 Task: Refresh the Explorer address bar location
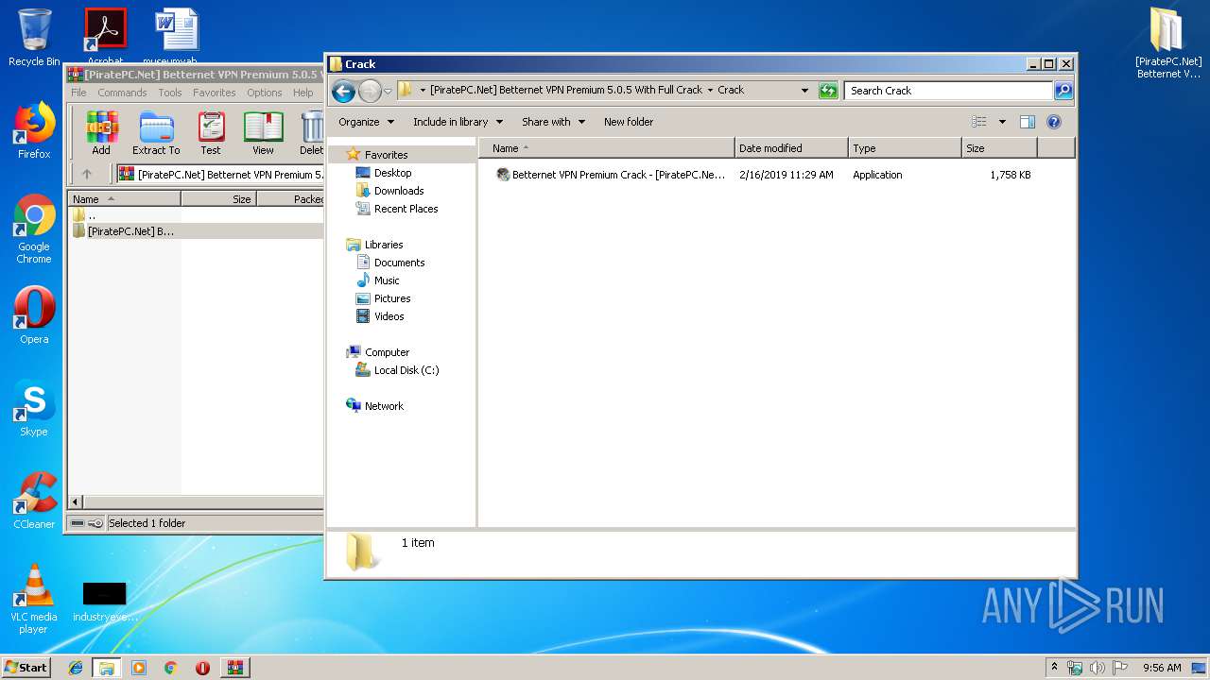(x=828, y=91)
